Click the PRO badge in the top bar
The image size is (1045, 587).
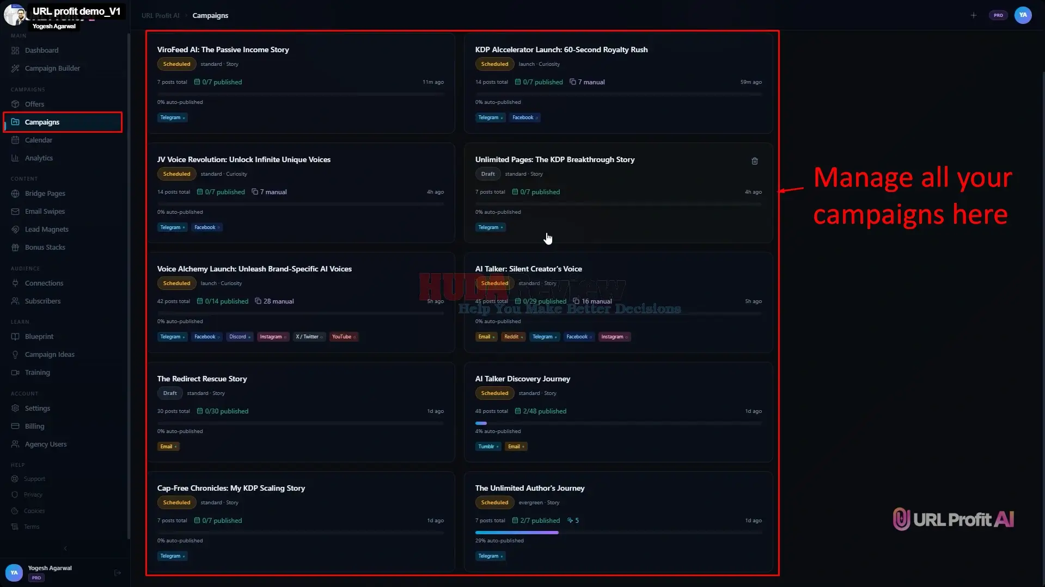pyautogui.click(x=998, y=15)
